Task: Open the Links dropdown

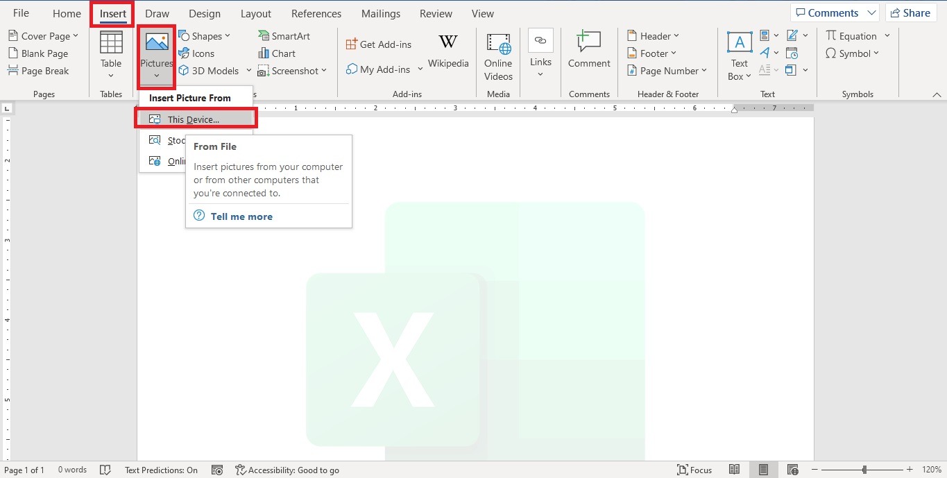Action: (540, 54)
